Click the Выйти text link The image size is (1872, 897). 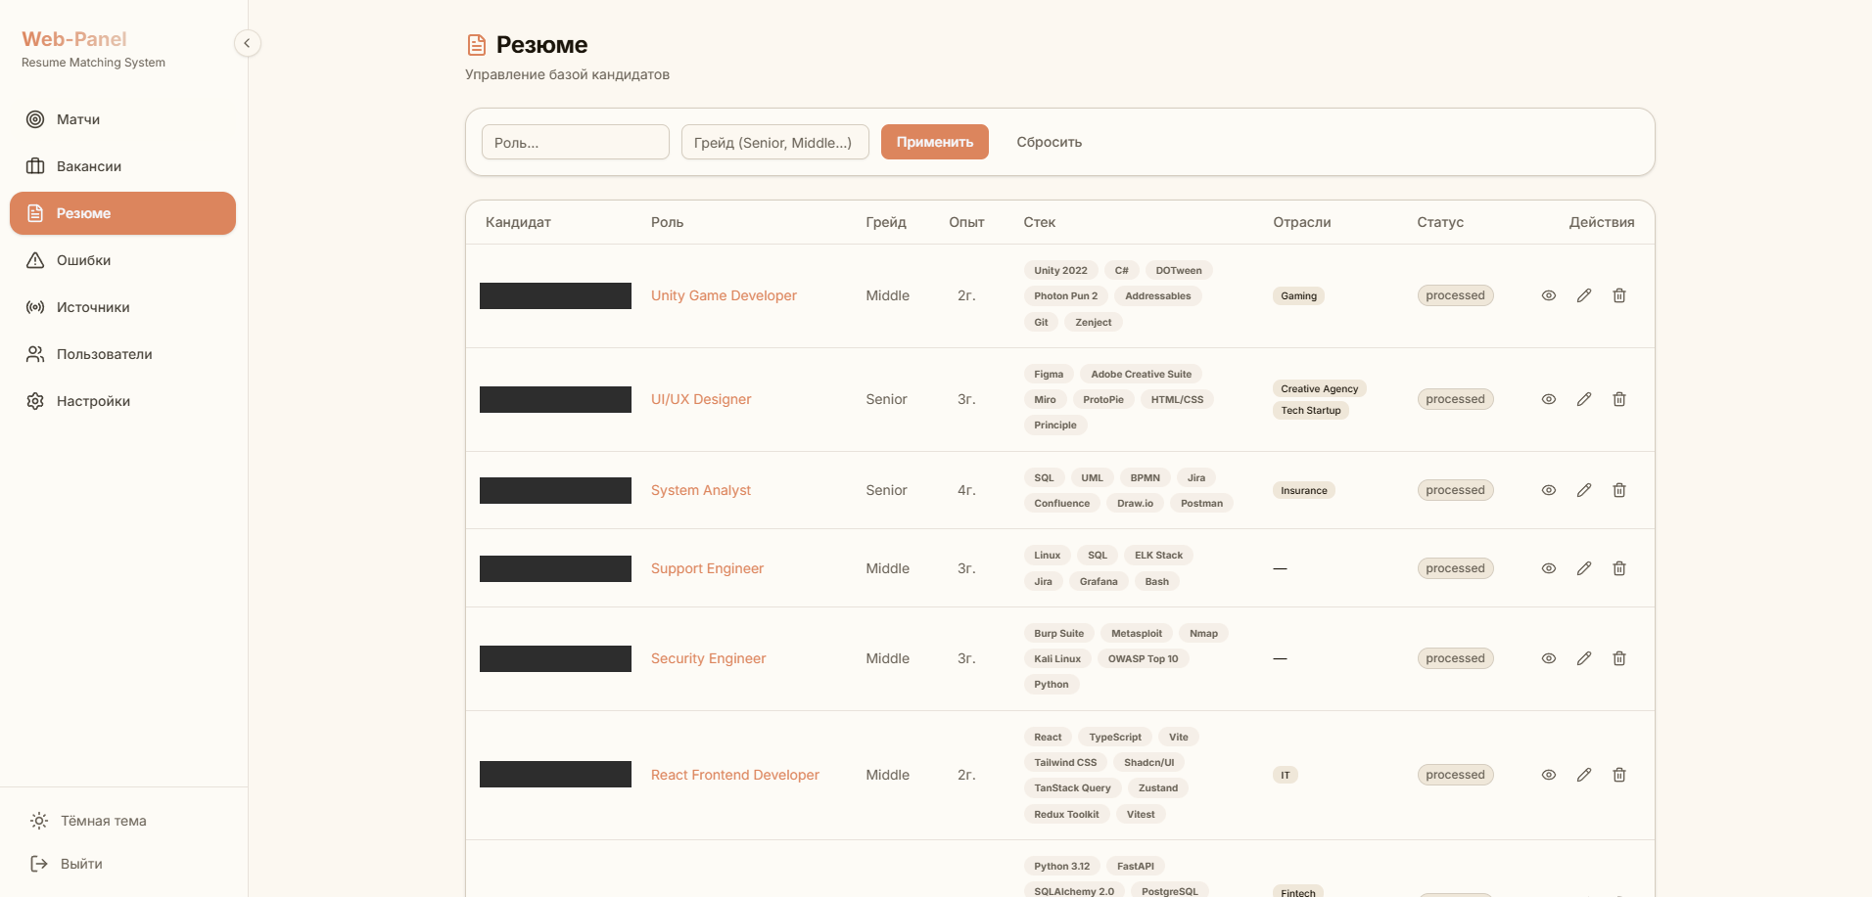(81, 864)
